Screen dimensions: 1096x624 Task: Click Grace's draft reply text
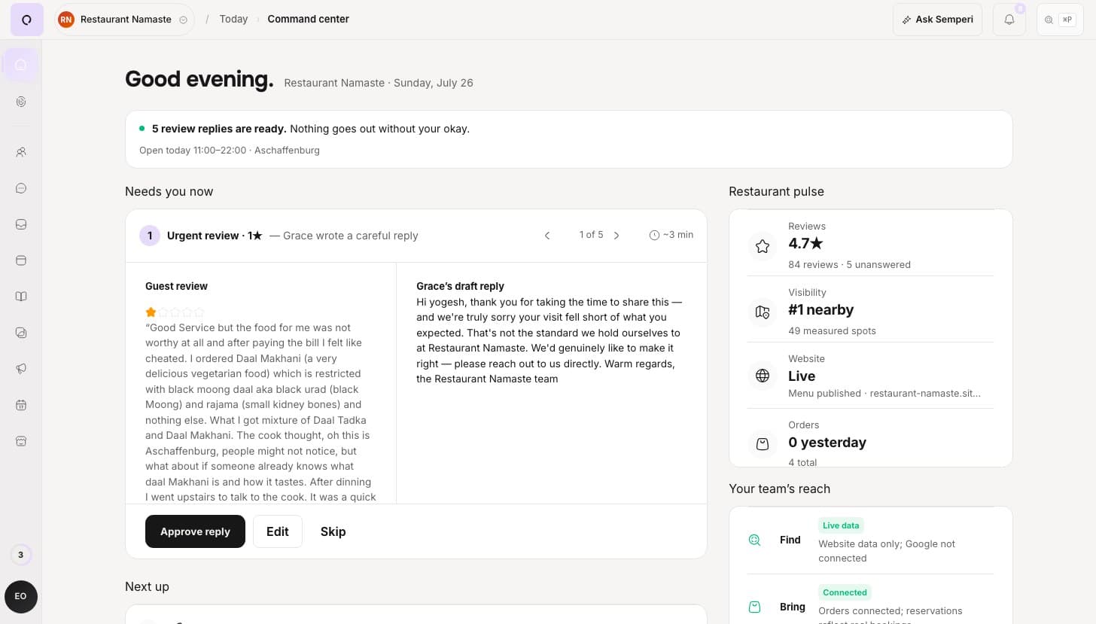550,340
